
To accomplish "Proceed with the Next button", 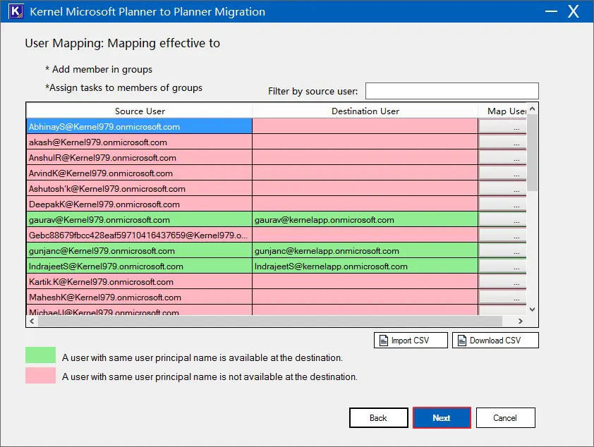I will (442, 418).
